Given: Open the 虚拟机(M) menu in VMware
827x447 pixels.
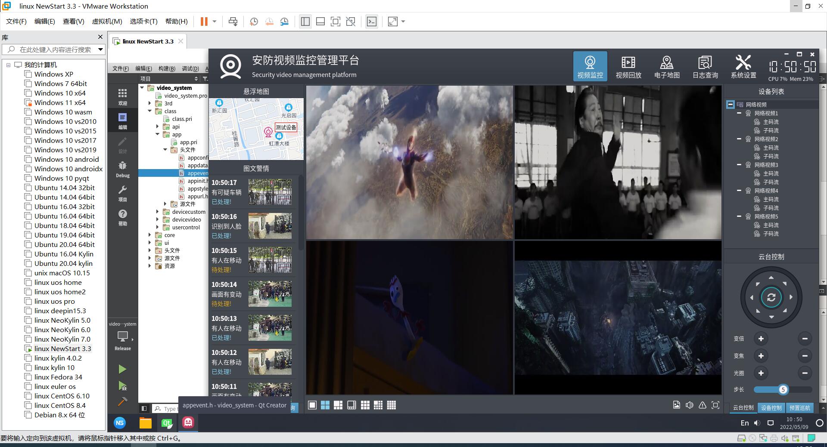Looking at the screenshot, I should (x=107, y=22).
